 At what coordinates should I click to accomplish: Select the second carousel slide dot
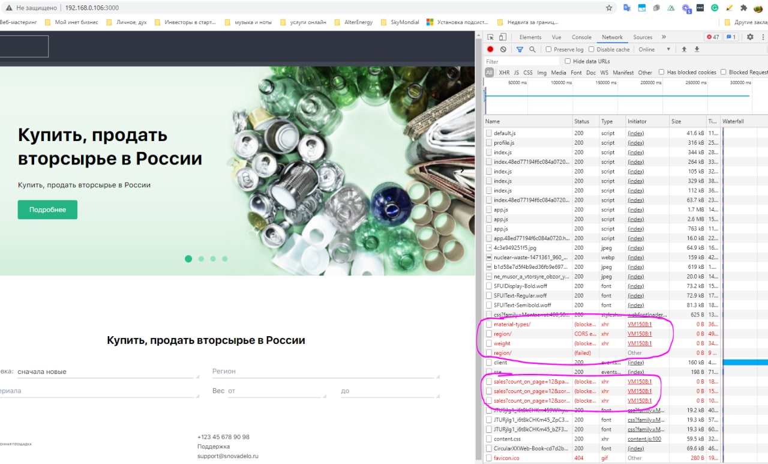[x=201, y=259]
